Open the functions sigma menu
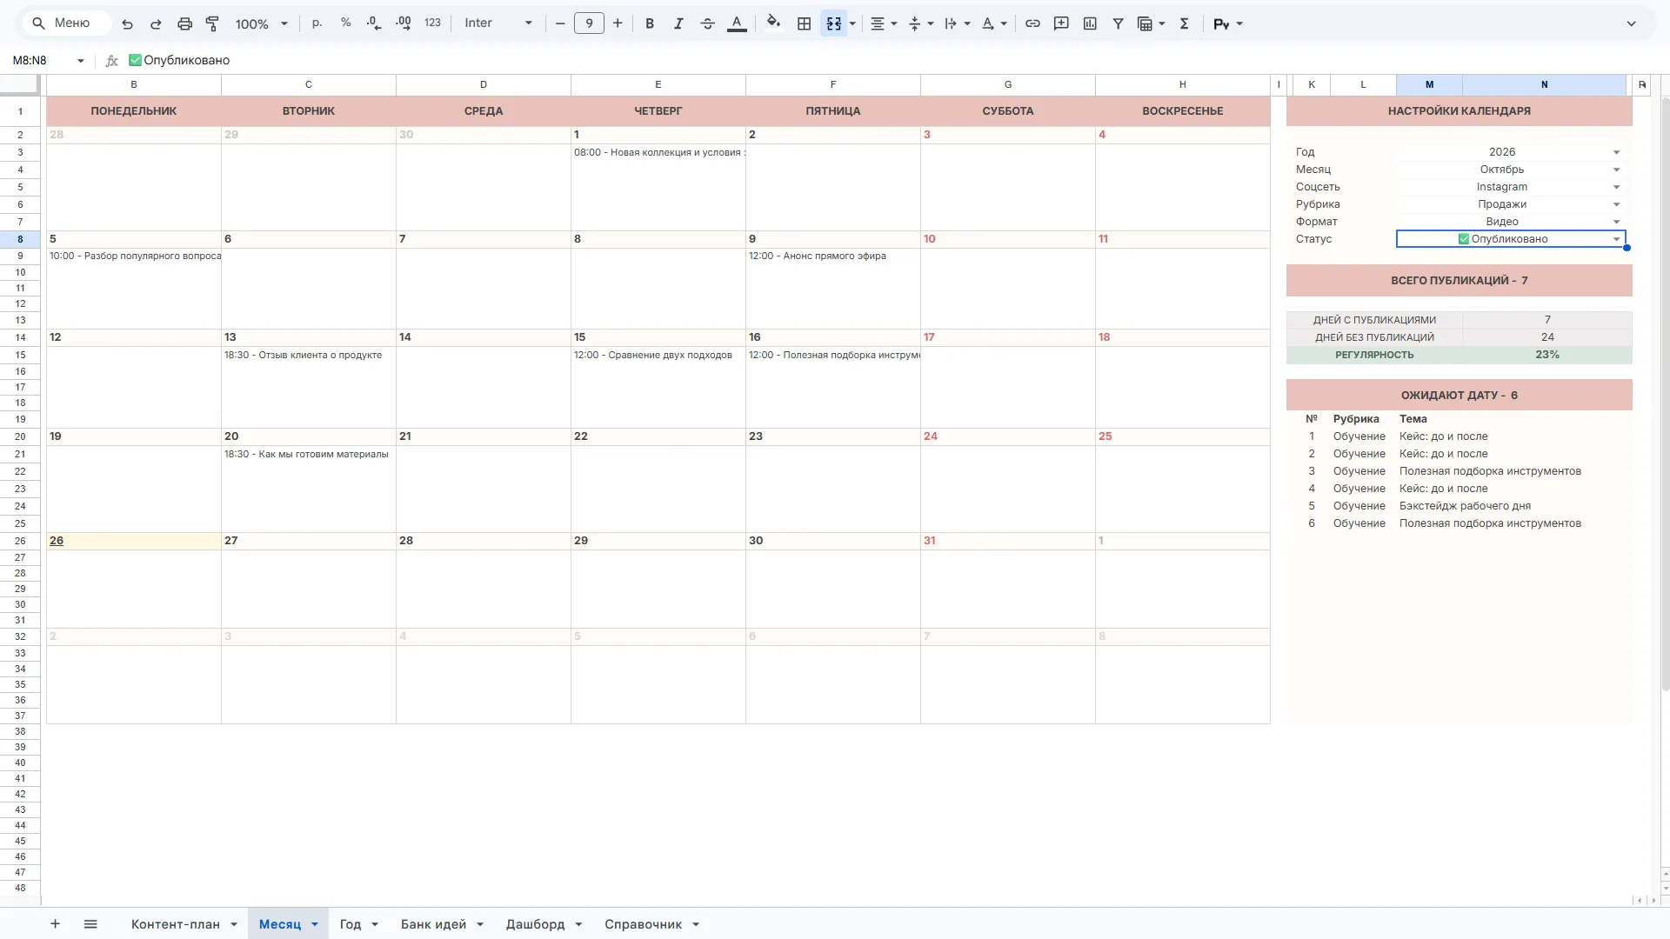Screen dimensions: 1670x939 1184,23
